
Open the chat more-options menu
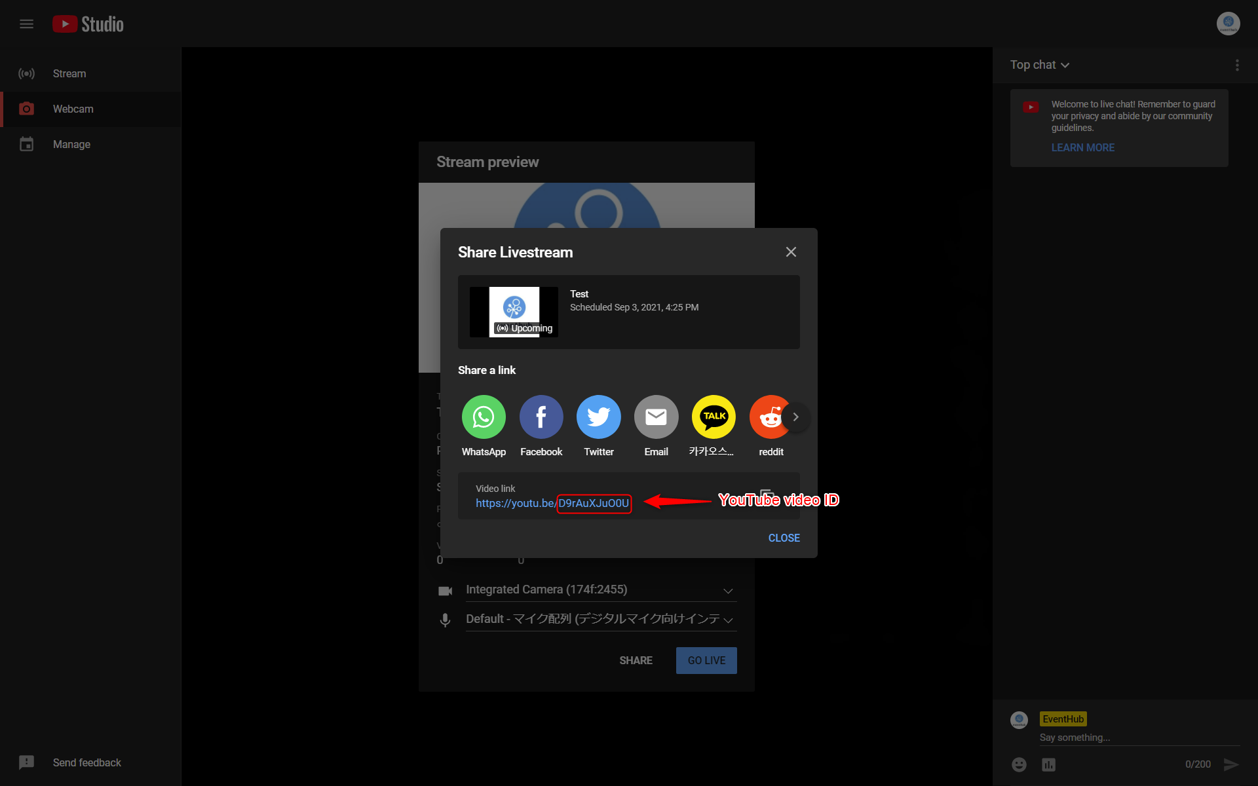click(1237, 65)
